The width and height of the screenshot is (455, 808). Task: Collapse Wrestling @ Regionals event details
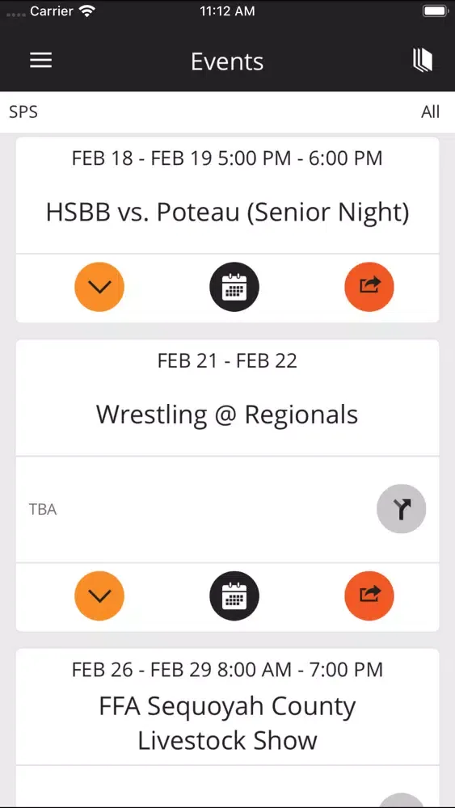99,595
